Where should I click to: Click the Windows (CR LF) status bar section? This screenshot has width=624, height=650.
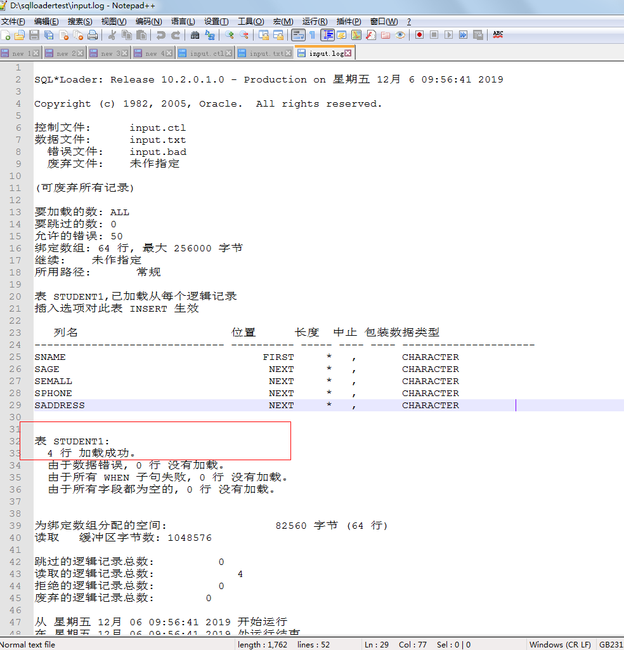561,644
